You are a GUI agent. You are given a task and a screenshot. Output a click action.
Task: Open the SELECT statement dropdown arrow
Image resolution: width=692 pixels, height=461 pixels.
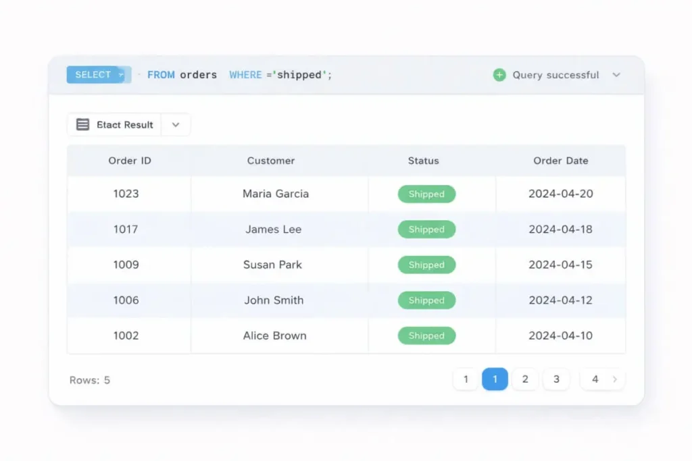click(x=122, y=75)
